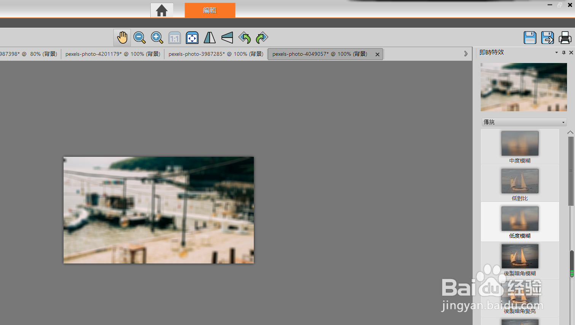The width and height of the screenshot is (575, 325).
Task: Undo the last action
Action: [x=245, y=38]
